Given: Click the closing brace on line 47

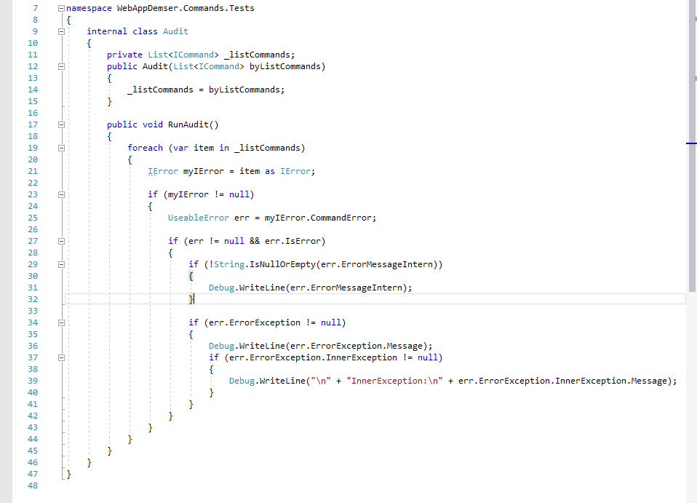Looking at the screenshot, I should tap(68, 474).
